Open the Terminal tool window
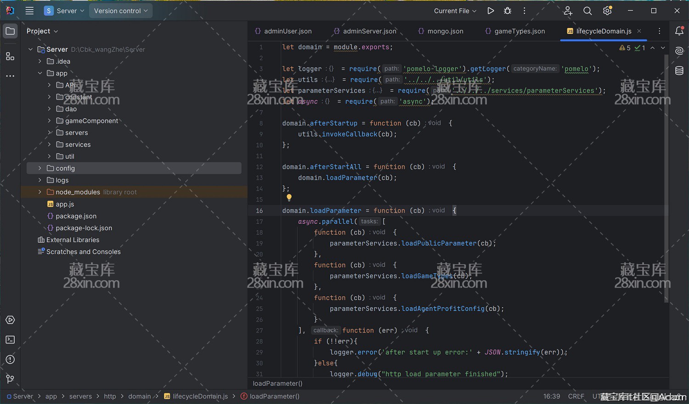The width and height of the screenshot is (689, 404). (10, 340)
